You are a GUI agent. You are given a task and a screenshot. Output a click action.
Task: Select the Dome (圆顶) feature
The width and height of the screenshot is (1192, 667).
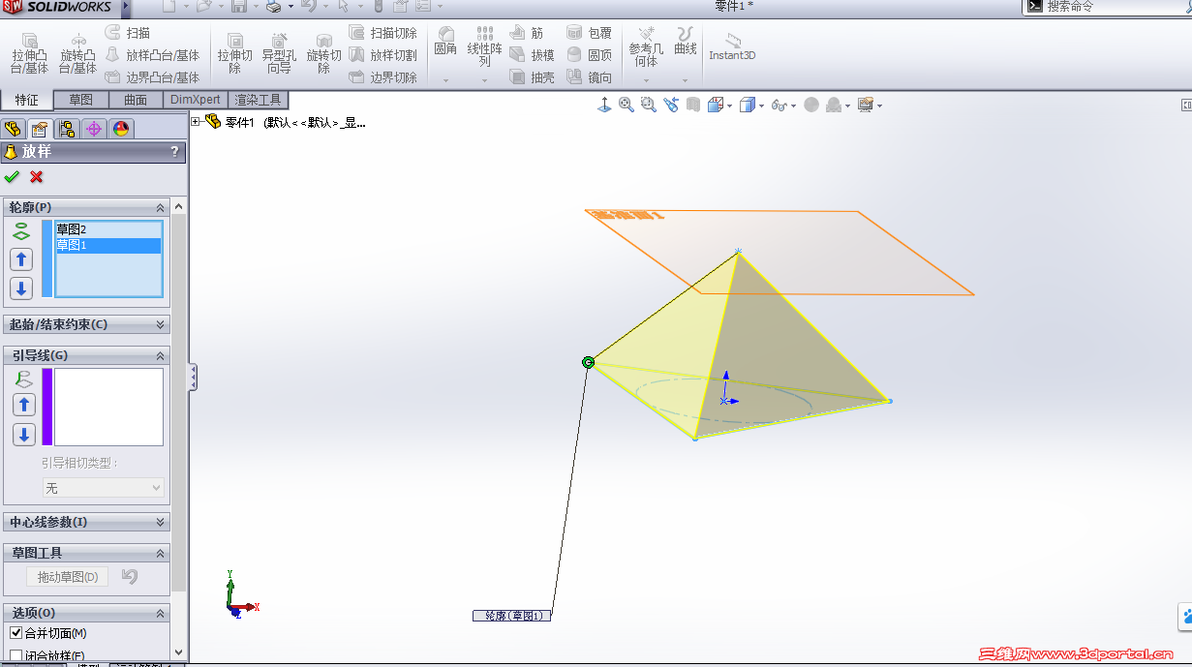tap(589, 55)
